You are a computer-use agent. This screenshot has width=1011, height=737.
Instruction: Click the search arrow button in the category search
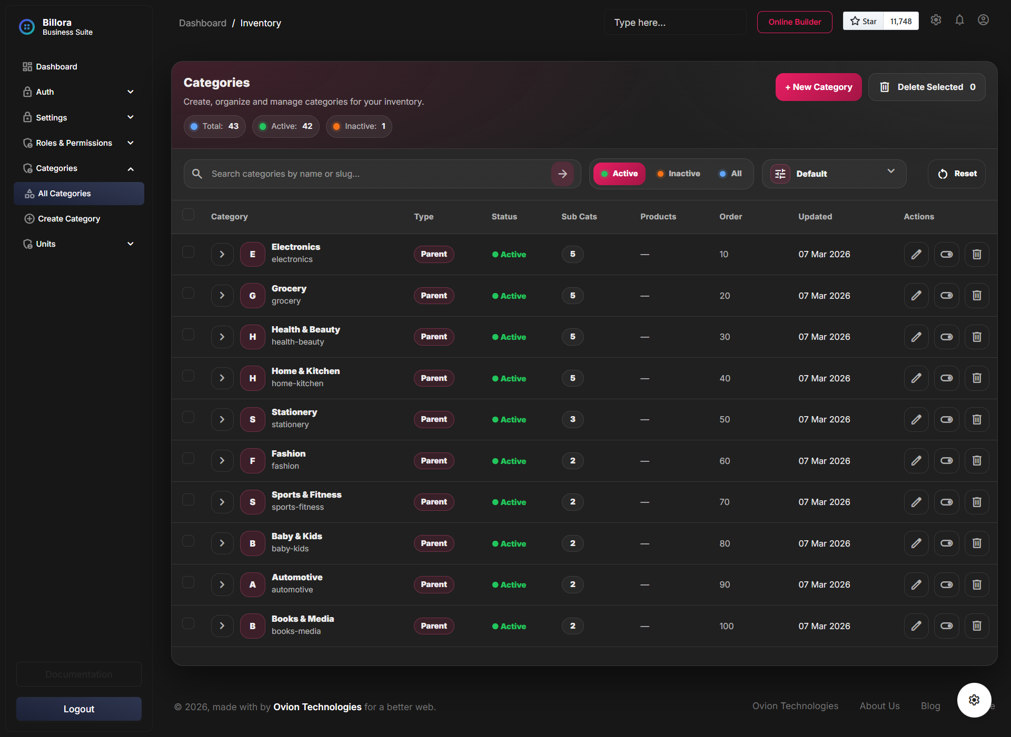(562, 174)
